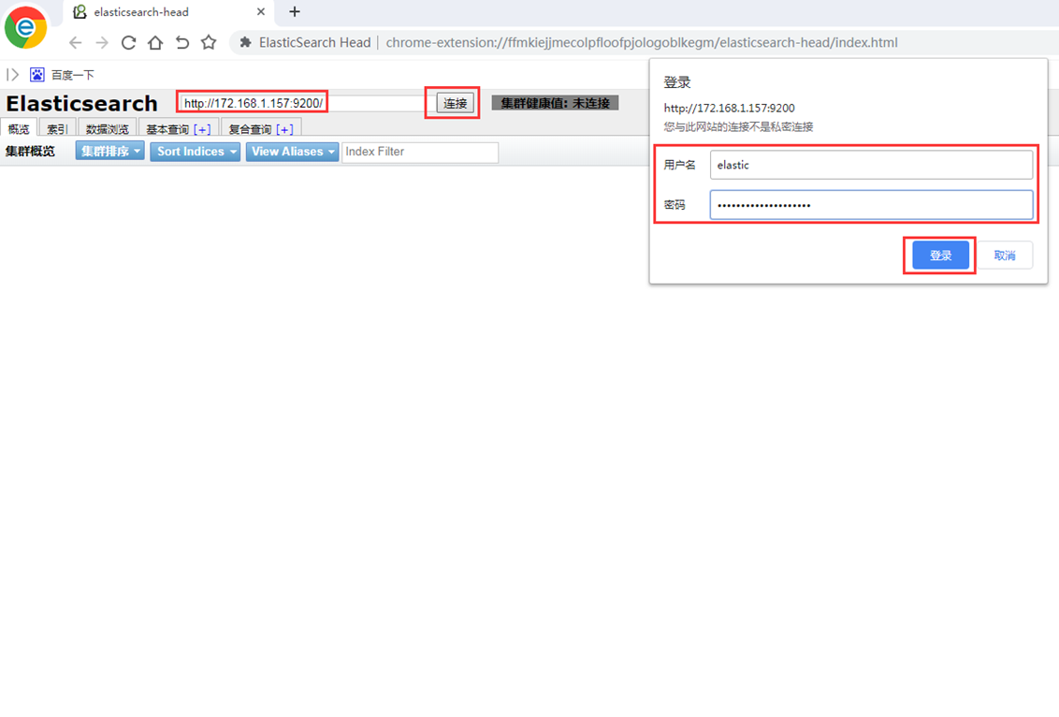Cancel the login dialog with 取消

point(1005,256)
